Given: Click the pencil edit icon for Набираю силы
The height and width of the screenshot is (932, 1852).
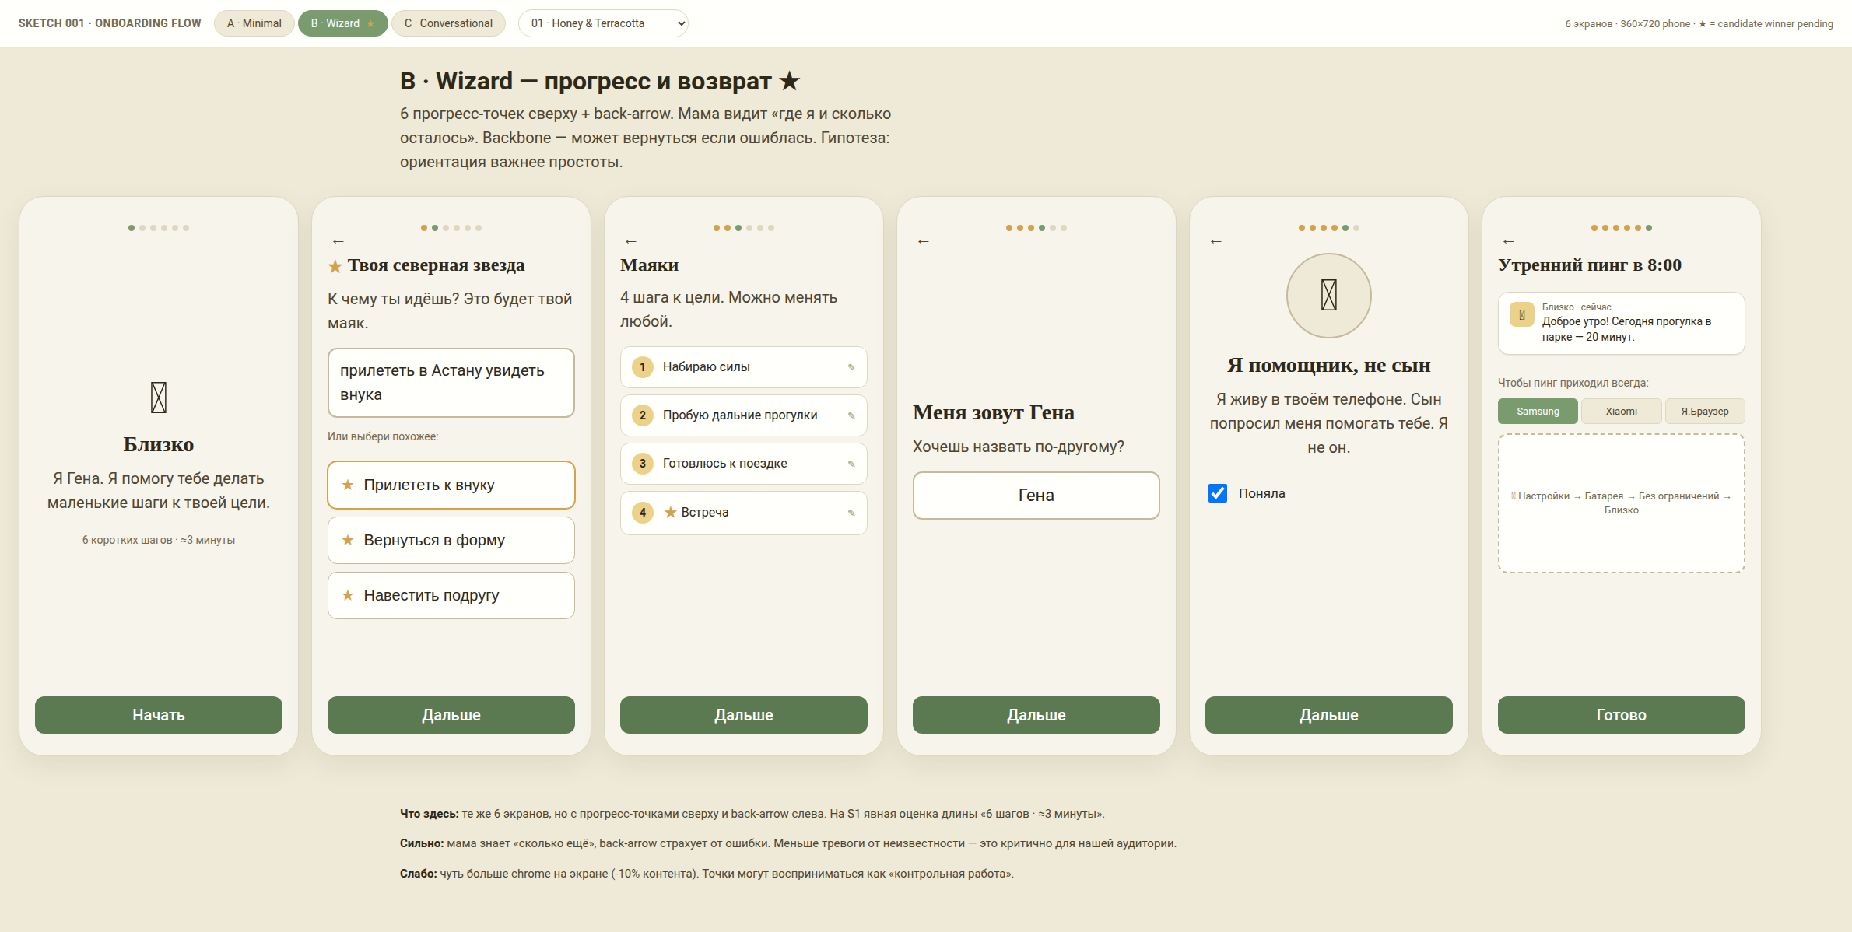Looking at the screenshot, I should pos(851,367).
